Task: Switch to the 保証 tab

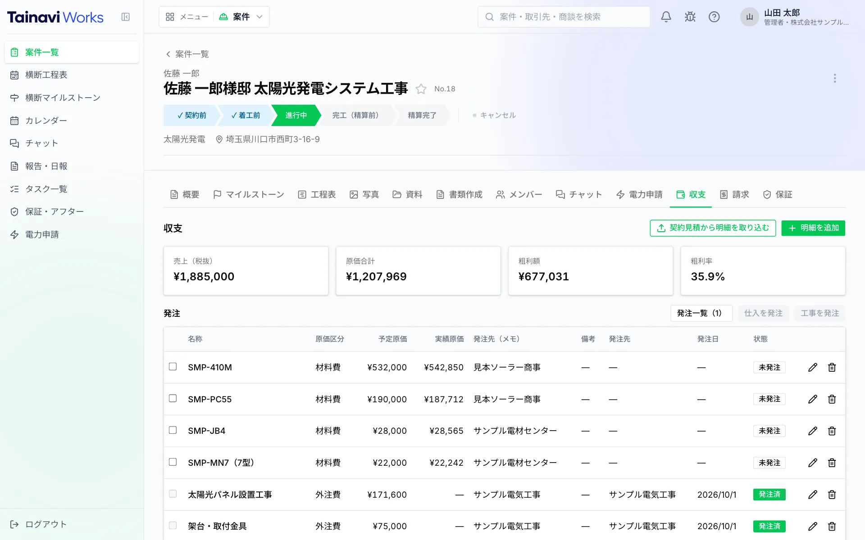Action: pyautogui.click(x=778, y=194)
